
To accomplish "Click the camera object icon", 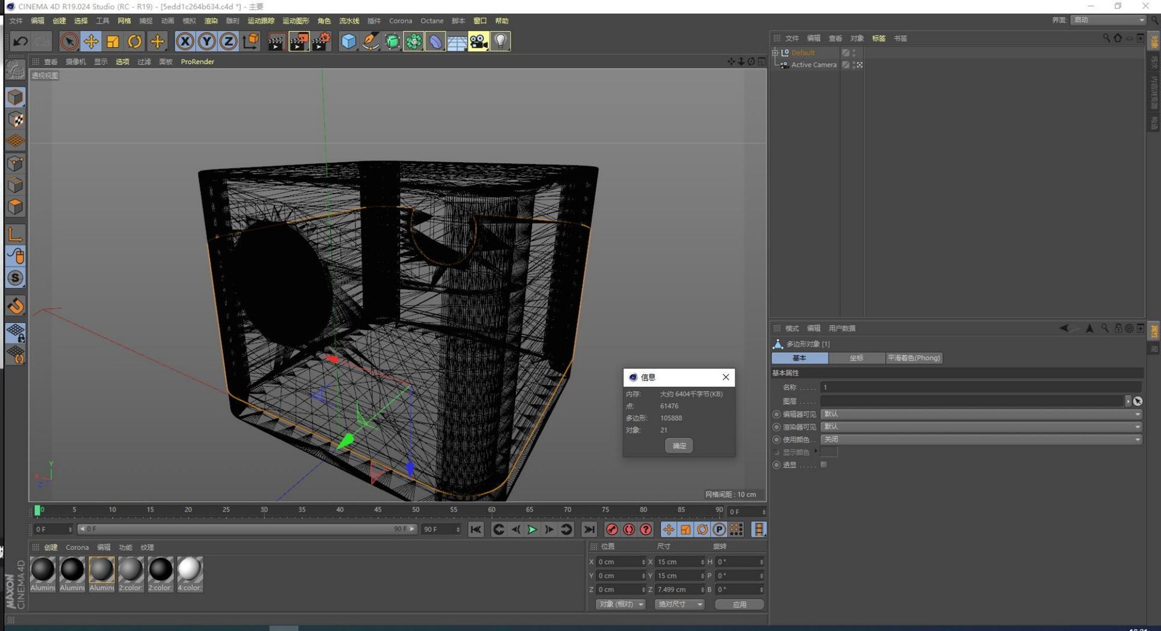I will [x=478, y=41].
